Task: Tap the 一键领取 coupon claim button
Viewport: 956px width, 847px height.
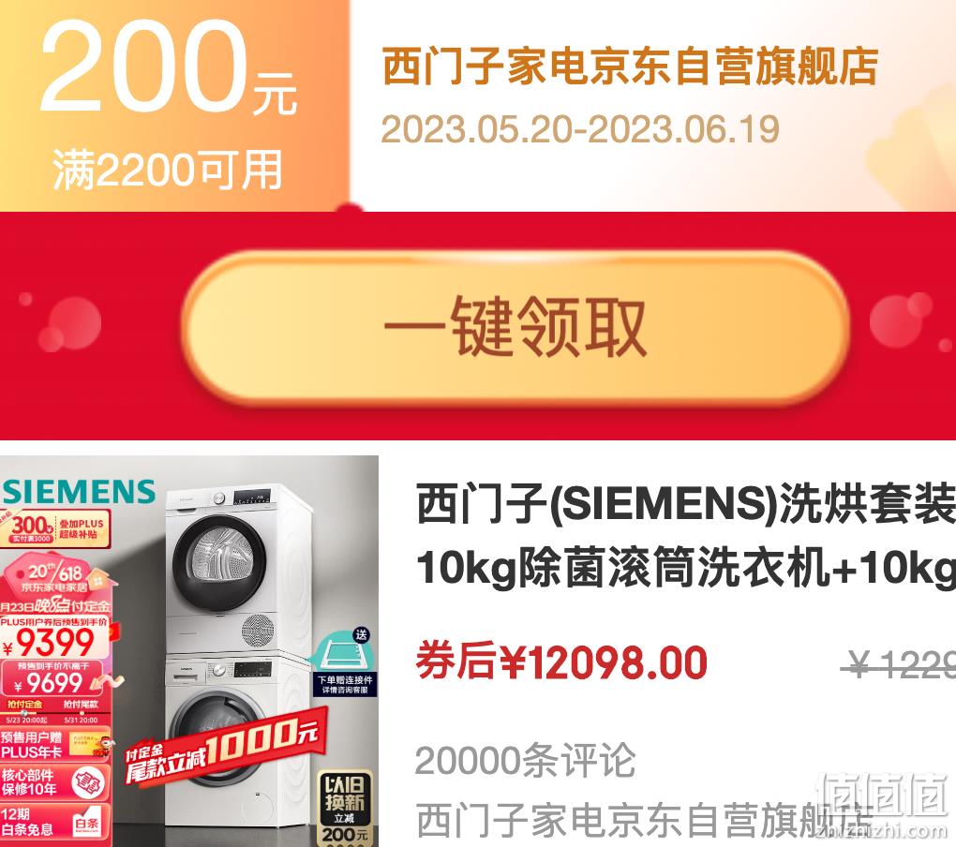Action: pos(515,327)
